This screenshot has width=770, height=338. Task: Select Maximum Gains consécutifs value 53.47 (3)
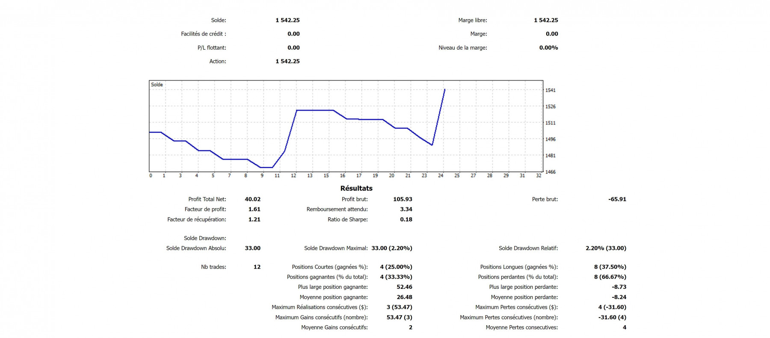click(x=400, y=317)
